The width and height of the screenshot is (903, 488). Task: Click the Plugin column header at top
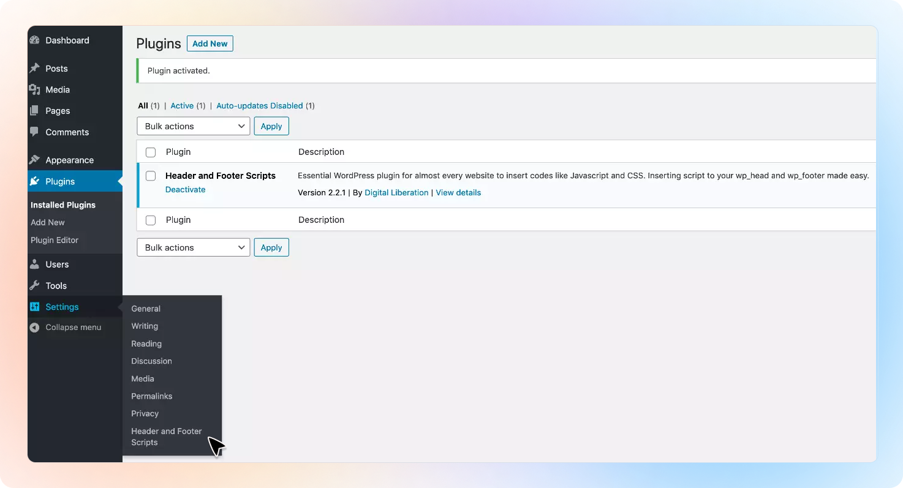[x=178, y=152]
